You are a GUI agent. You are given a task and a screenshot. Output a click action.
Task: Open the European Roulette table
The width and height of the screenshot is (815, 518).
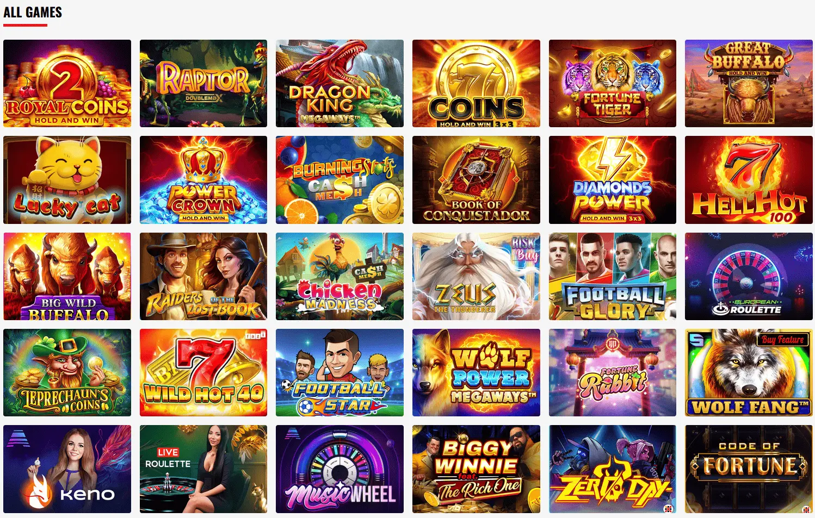(749, 276)
